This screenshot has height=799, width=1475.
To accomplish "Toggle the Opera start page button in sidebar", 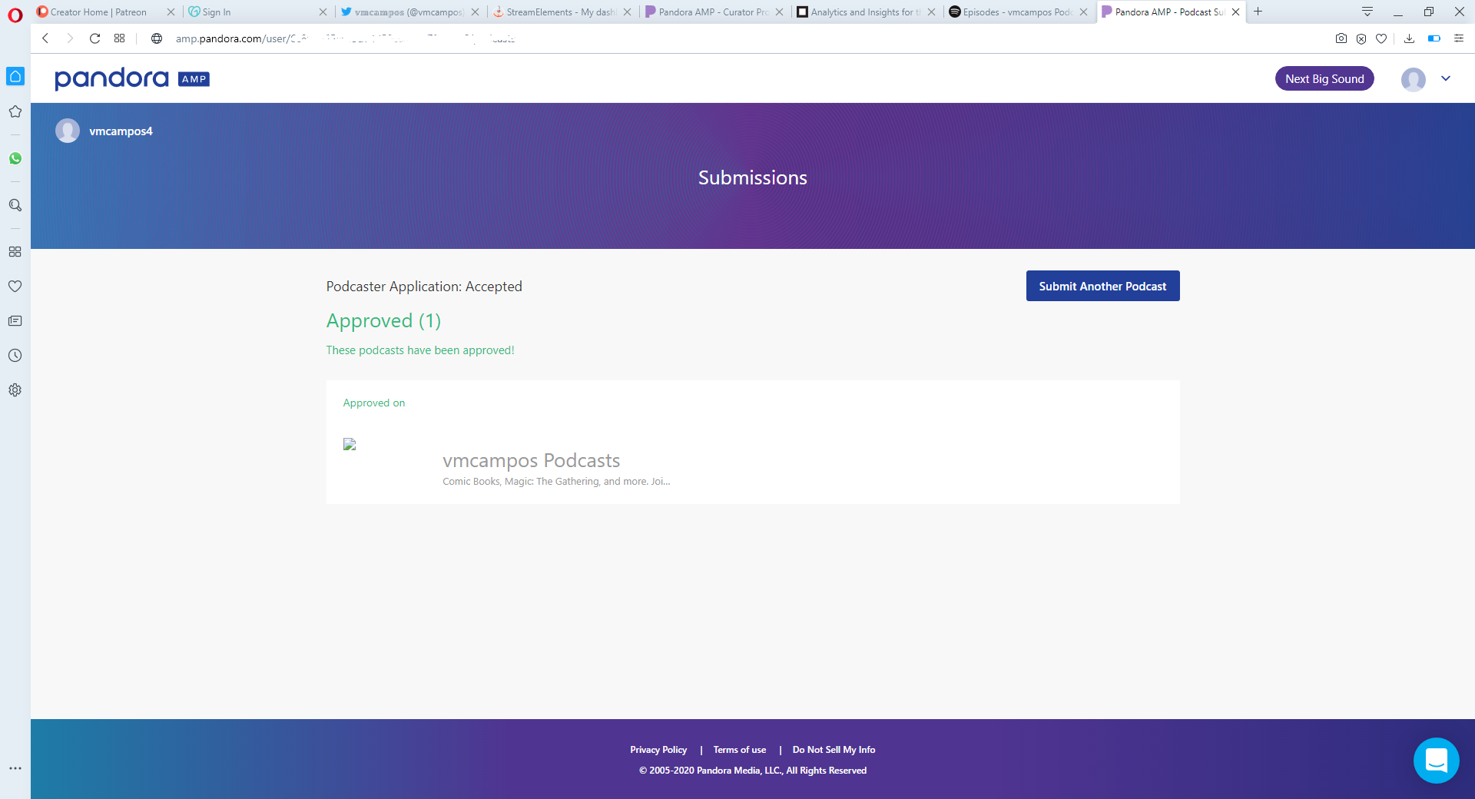I will (15, 76).
